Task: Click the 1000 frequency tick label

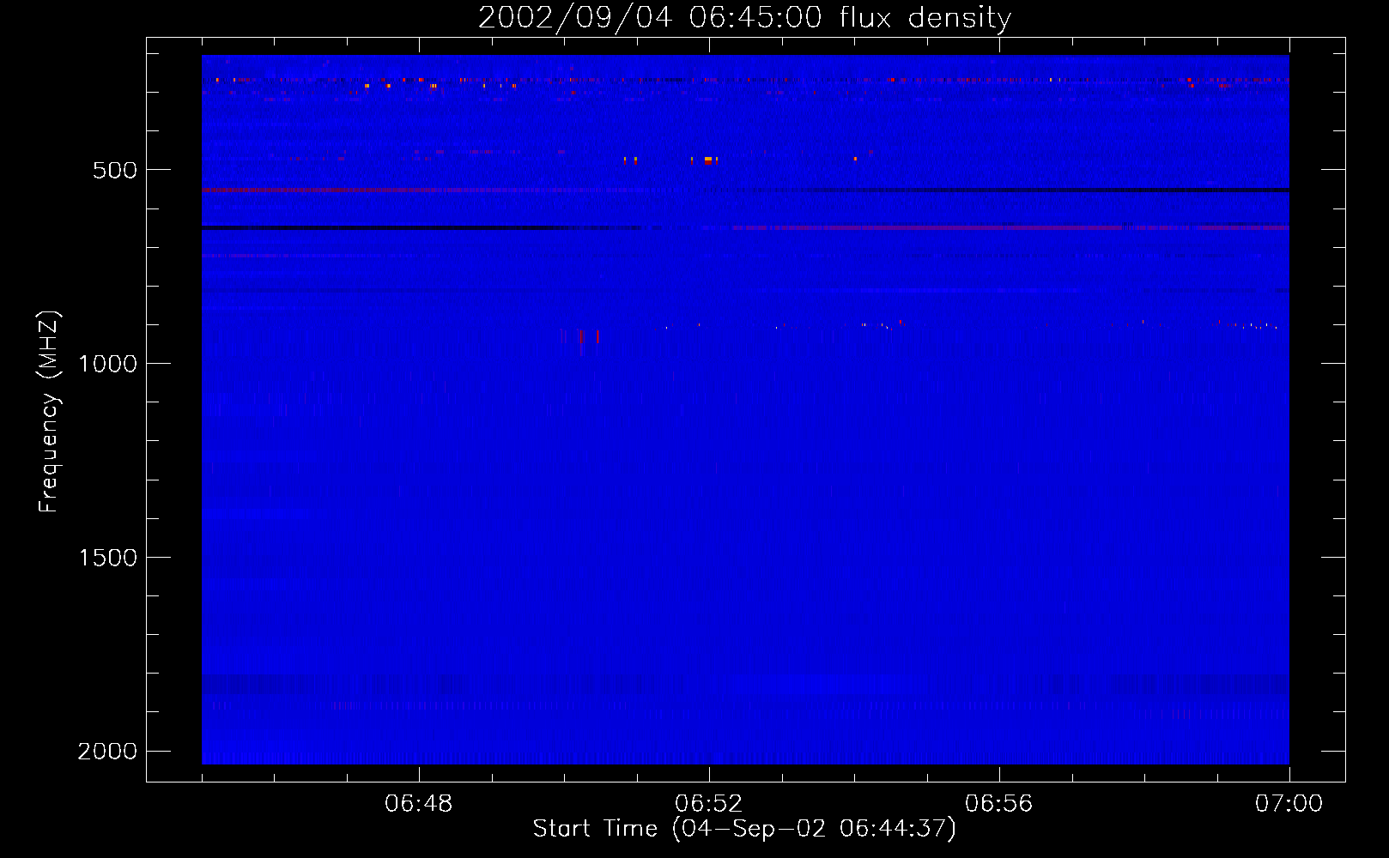Action: click(x=107, y=364)
